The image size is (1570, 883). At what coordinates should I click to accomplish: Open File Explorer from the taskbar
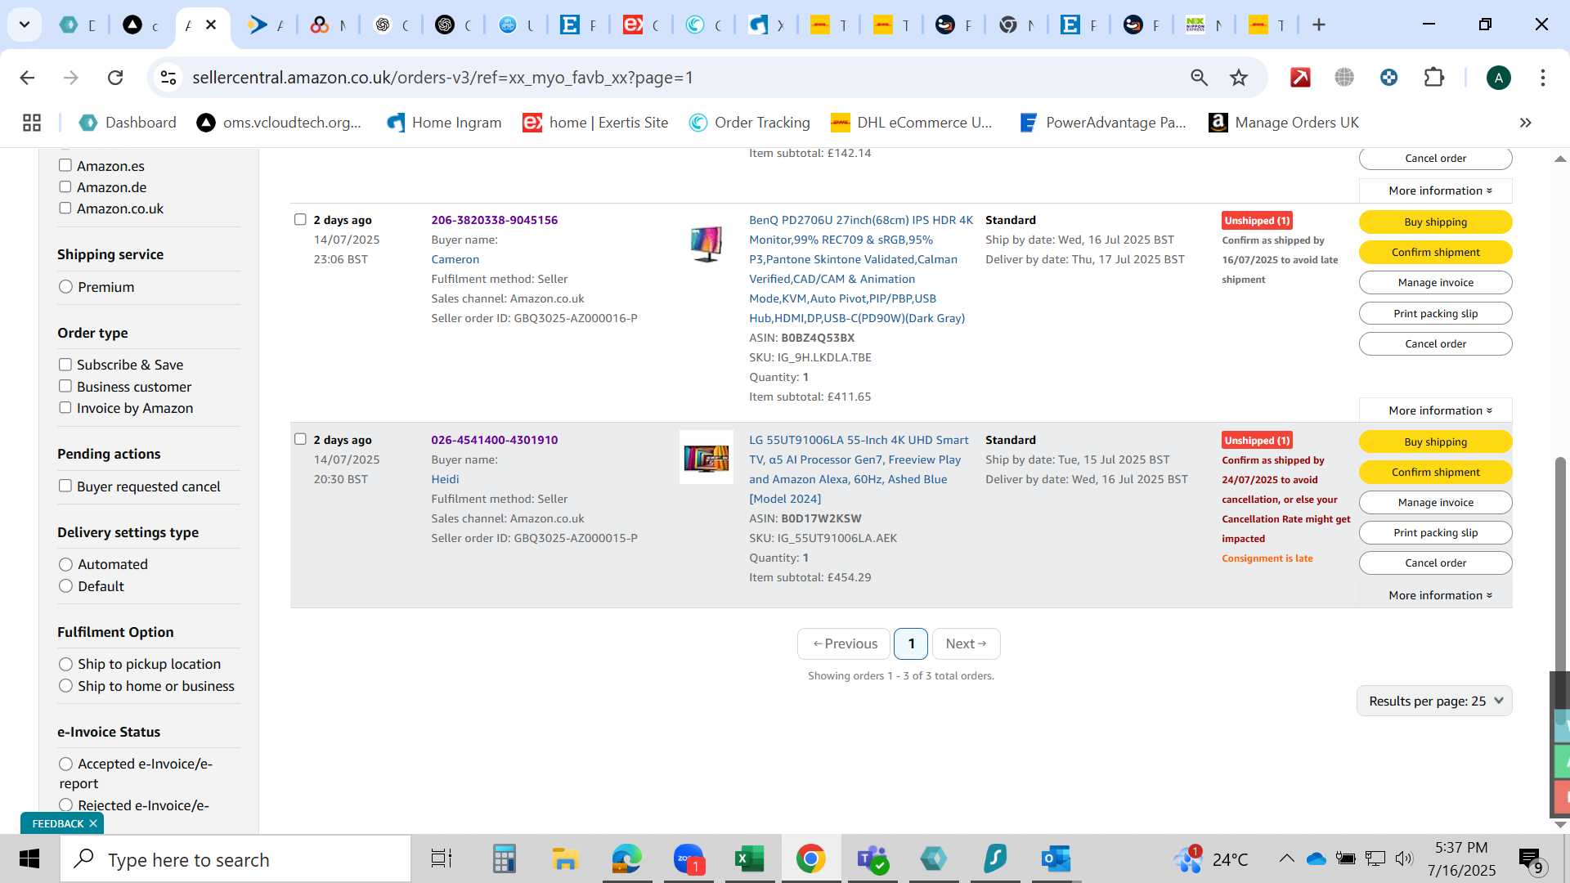coord(565,859)
